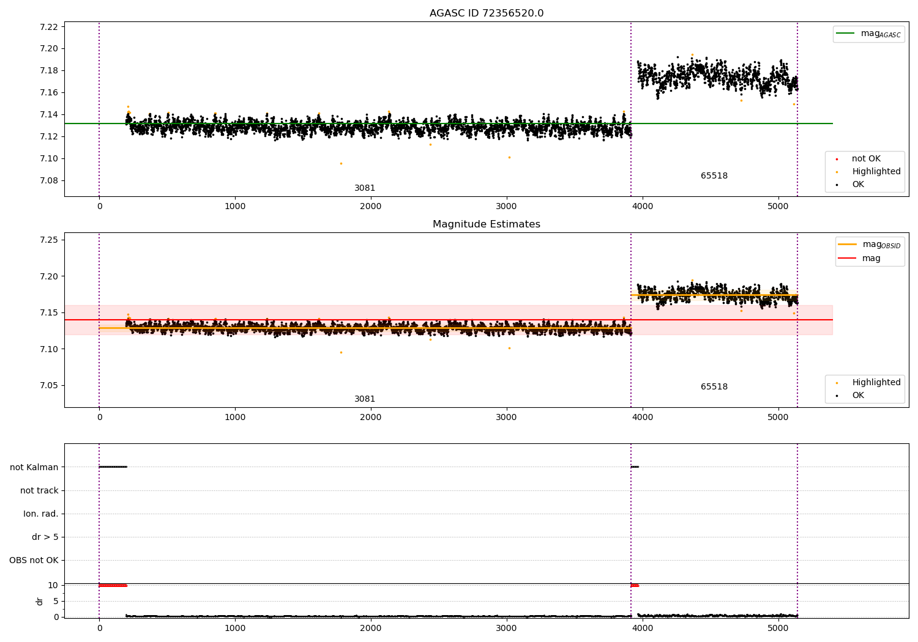Click the orange mag OBSID legend line swatch
Viewport: 918px width, 642px height.
pyautogui.click(x=848, y=244)
